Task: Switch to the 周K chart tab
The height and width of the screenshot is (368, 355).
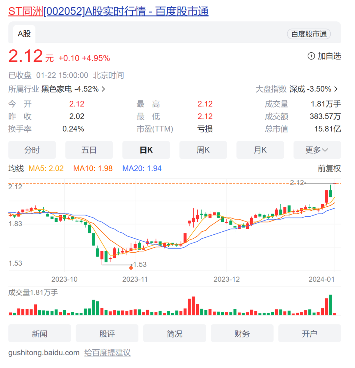Action: coord(203,150)
